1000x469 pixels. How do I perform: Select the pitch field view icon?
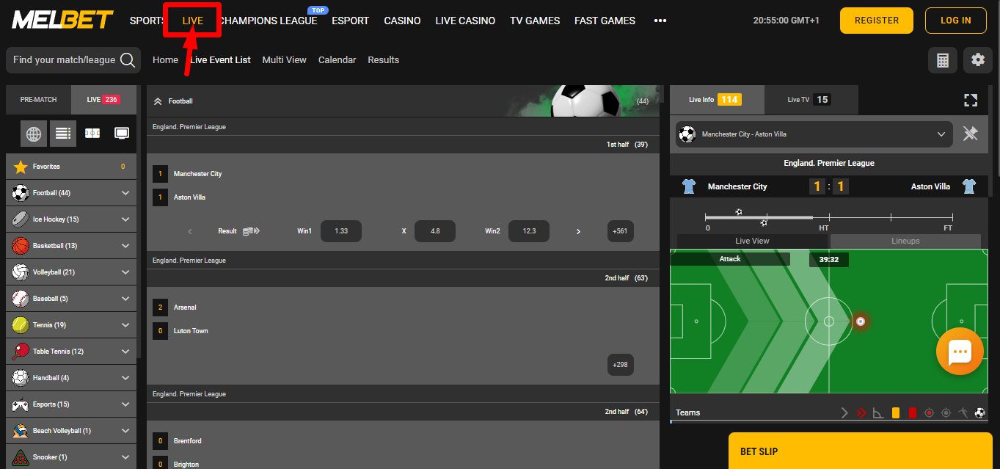click(92, 134)
